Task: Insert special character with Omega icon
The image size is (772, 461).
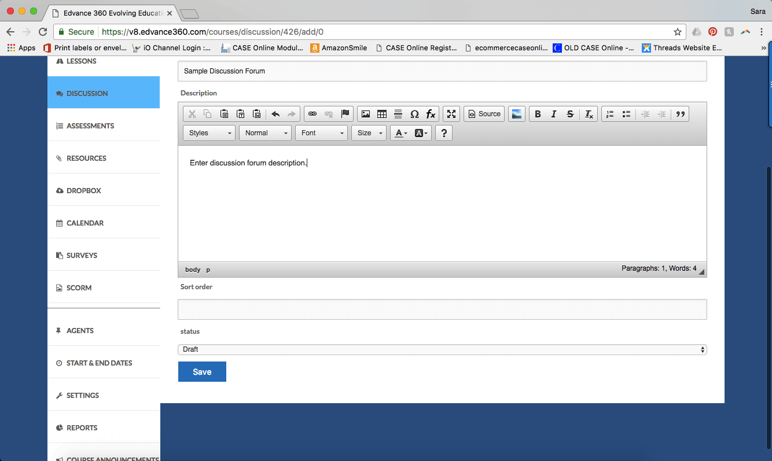Action: pyautogui.click(x=414, y=114)
